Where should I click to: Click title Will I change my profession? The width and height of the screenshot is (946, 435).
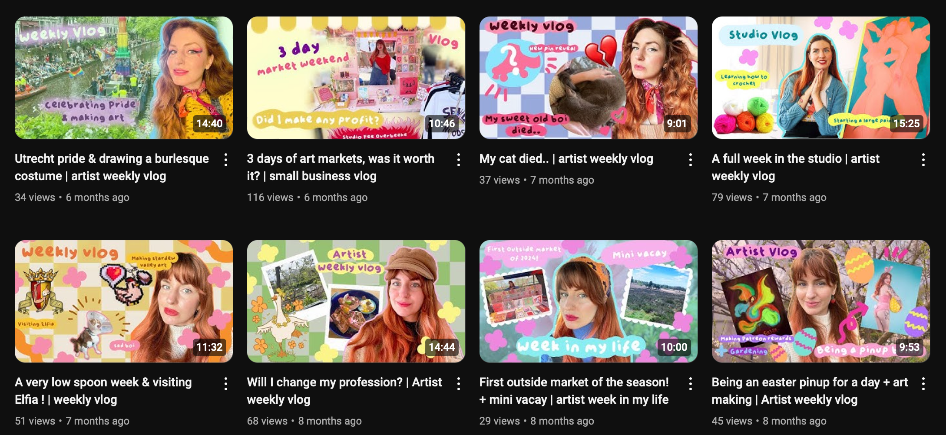(344, 391)
